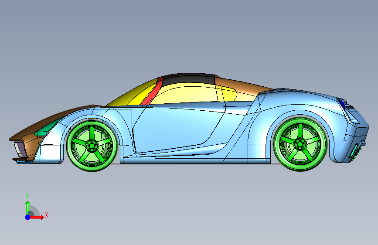The image size is (378, 245).
Task: Click the green Y axis arrow on triad
Action: [x=27, y=207]
